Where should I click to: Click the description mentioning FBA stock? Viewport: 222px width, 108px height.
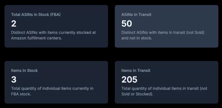[52, 91]
